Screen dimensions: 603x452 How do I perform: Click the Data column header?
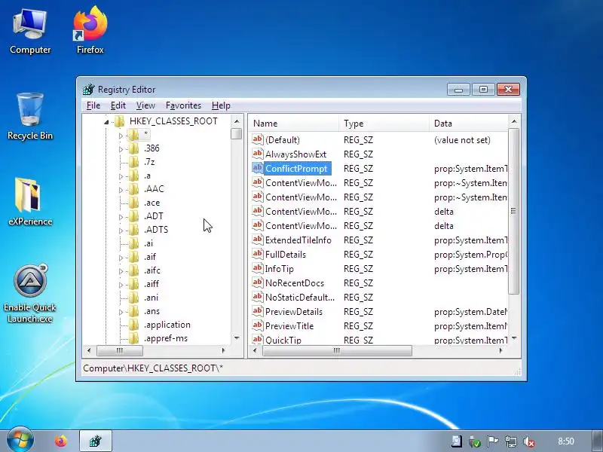pos(468,124)
